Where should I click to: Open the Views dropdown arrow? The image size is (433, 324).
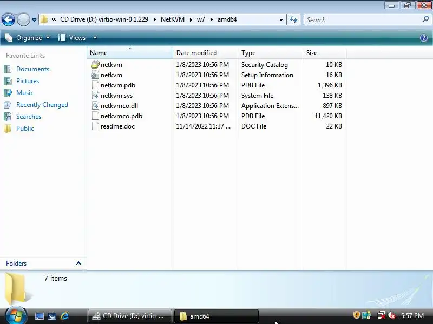(x=95, y=38)
